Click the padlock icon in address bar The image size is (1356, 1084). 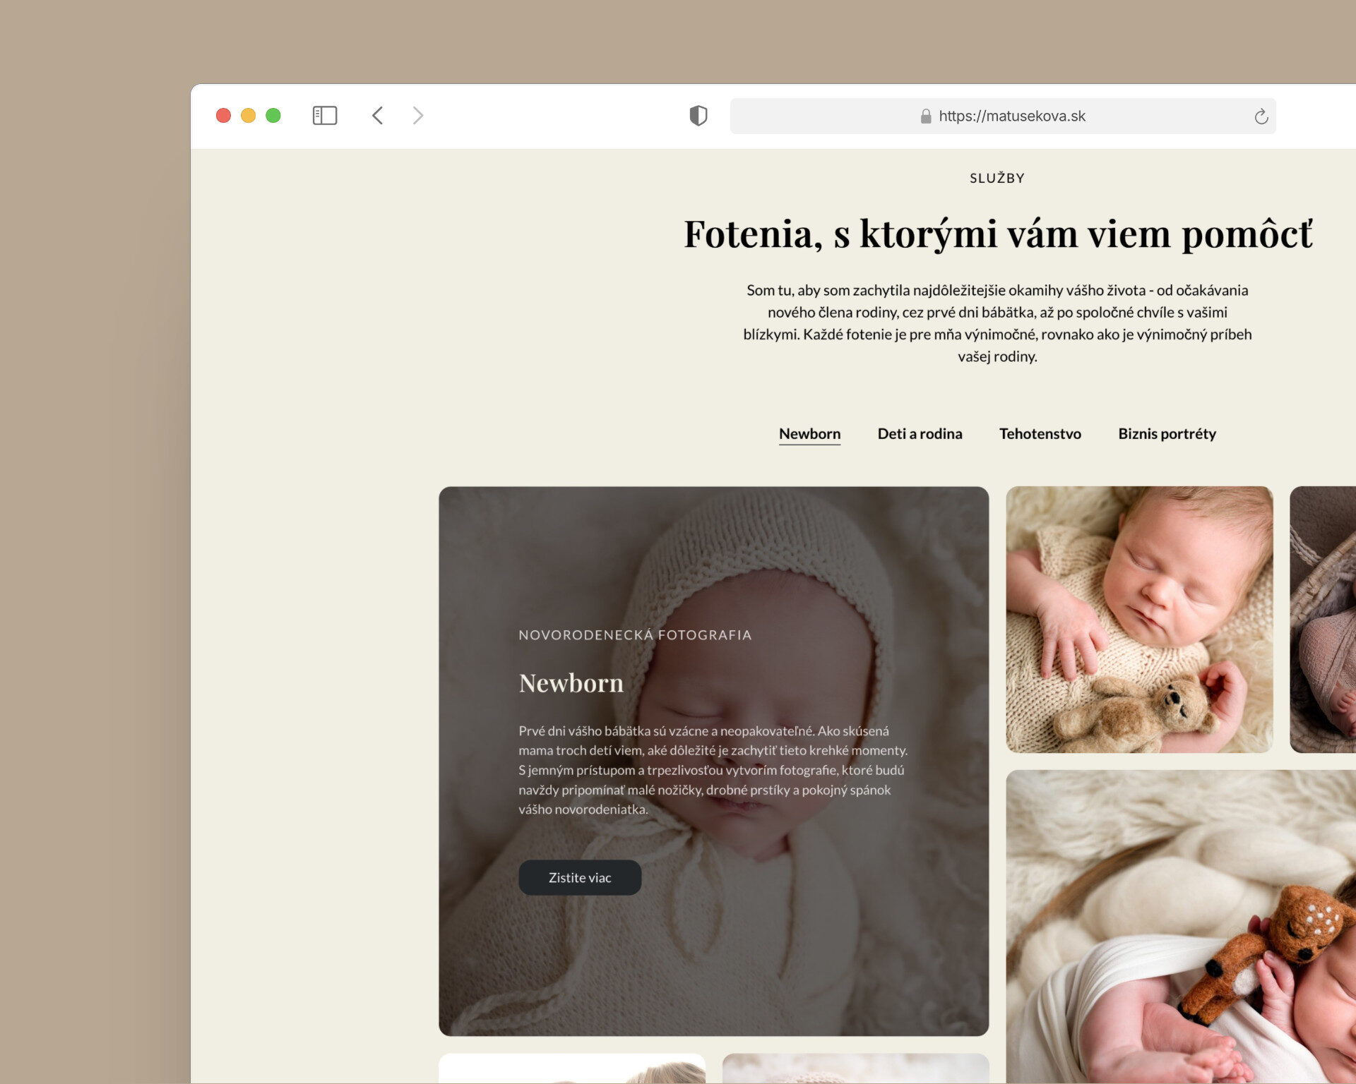tap(926, 116)
